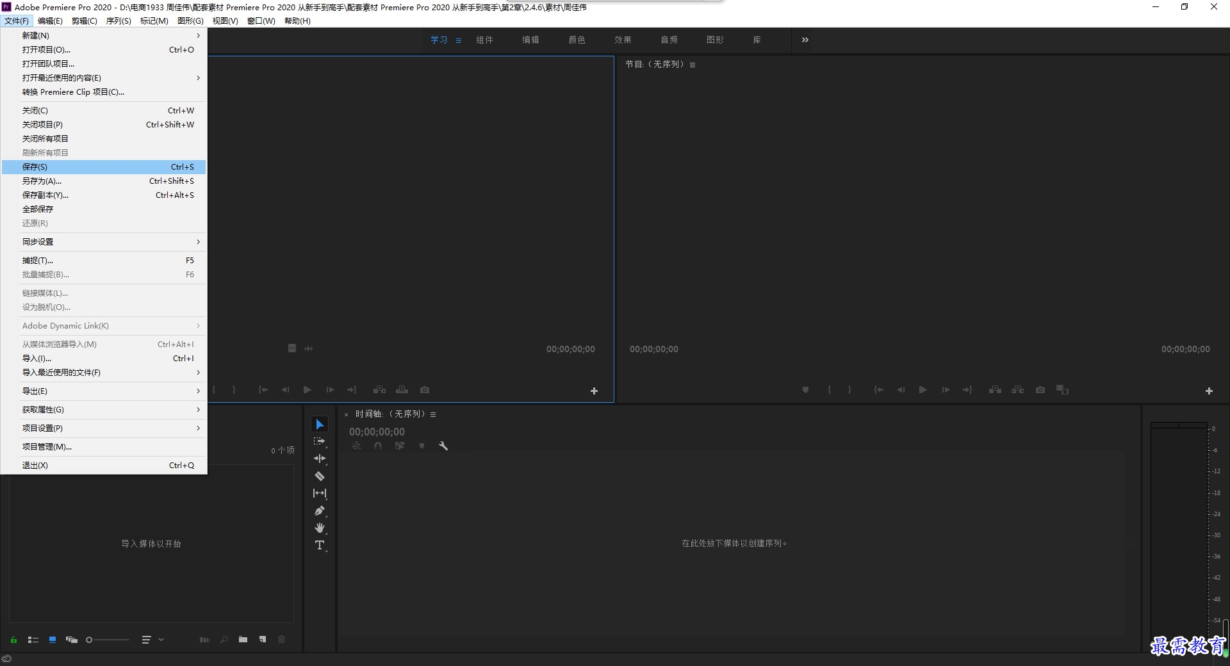This screenshot has width=1230, height=666.
Task: Expand the 新建(N) submenu
Action: coord(104,35)
